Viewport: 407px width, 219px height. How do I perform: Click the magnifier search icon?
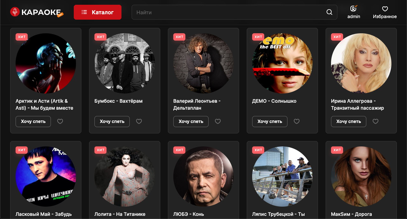[329, 12]
